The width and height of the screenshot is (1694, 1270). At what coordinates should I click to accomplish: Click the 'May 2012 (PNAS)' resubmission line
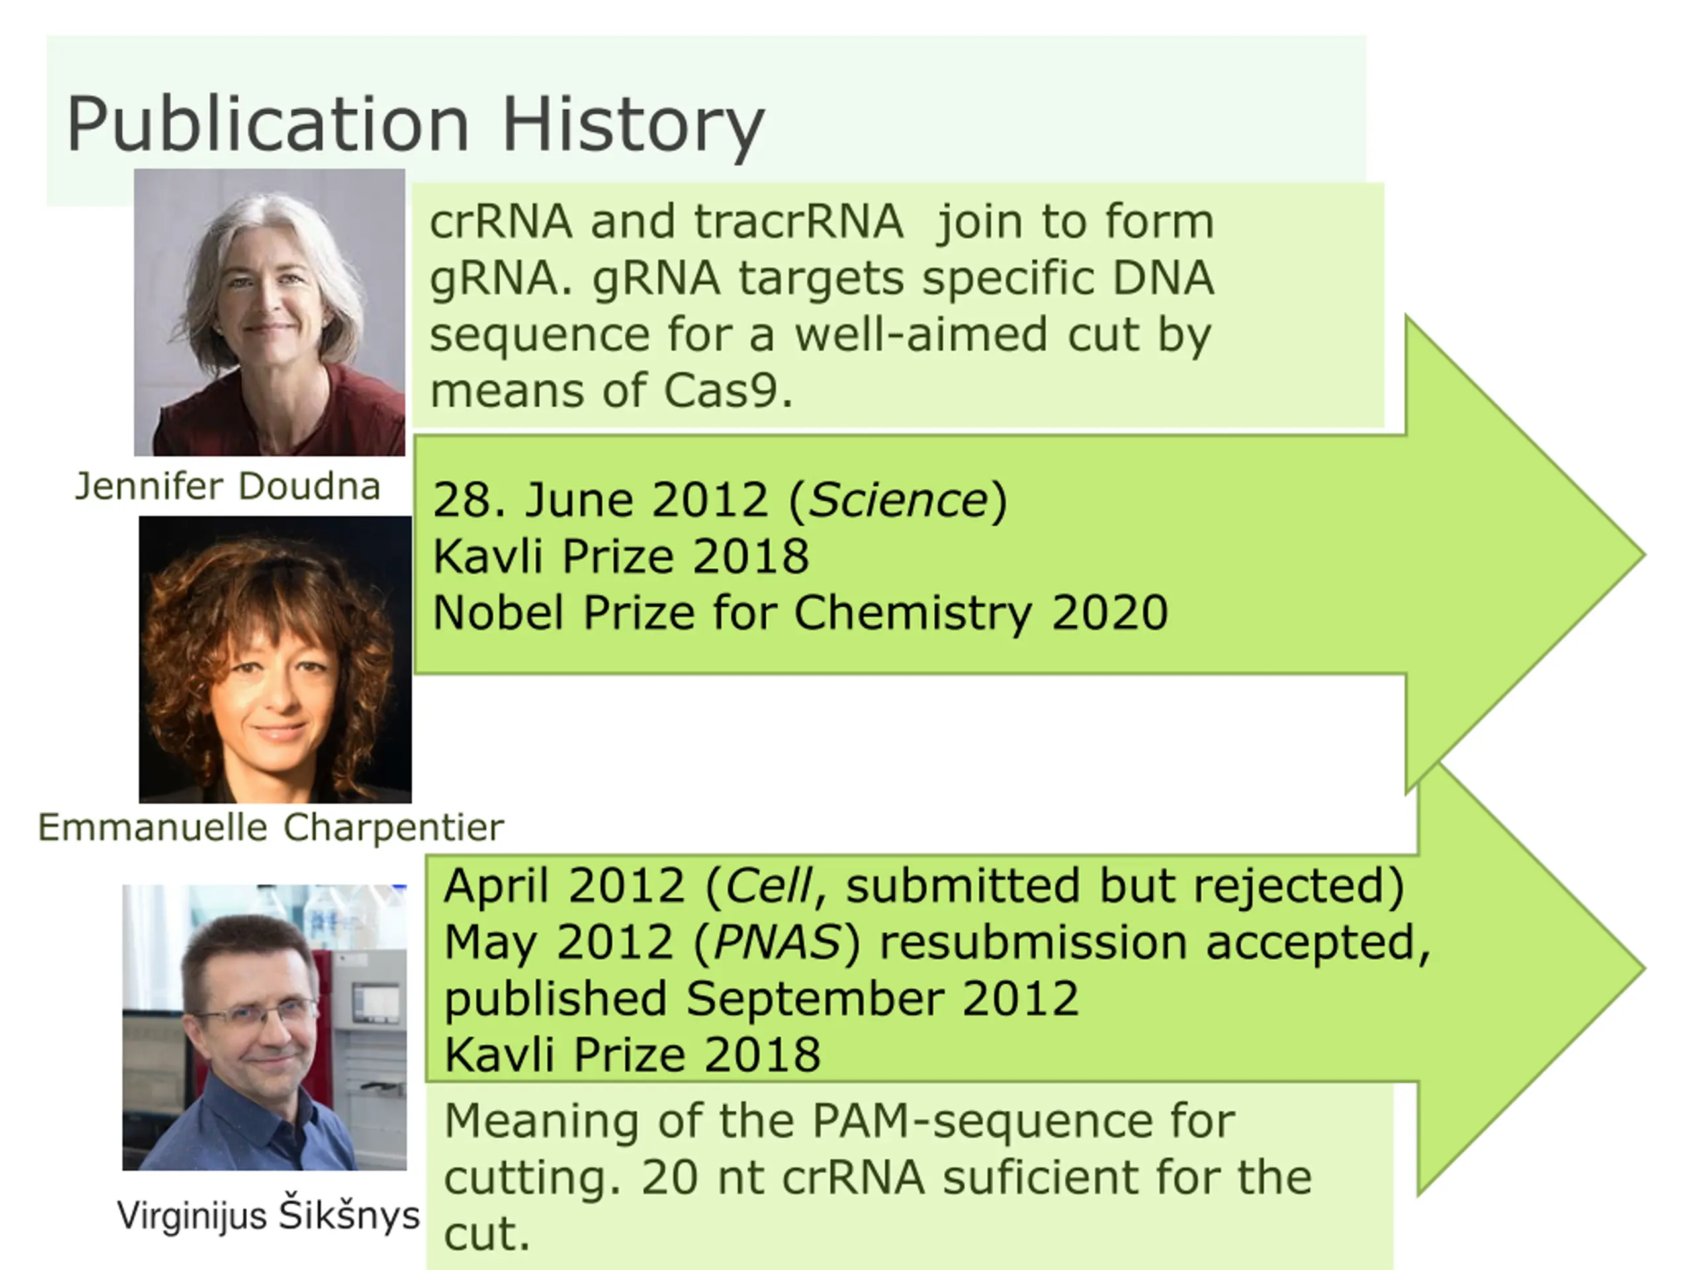click(938, 943)
